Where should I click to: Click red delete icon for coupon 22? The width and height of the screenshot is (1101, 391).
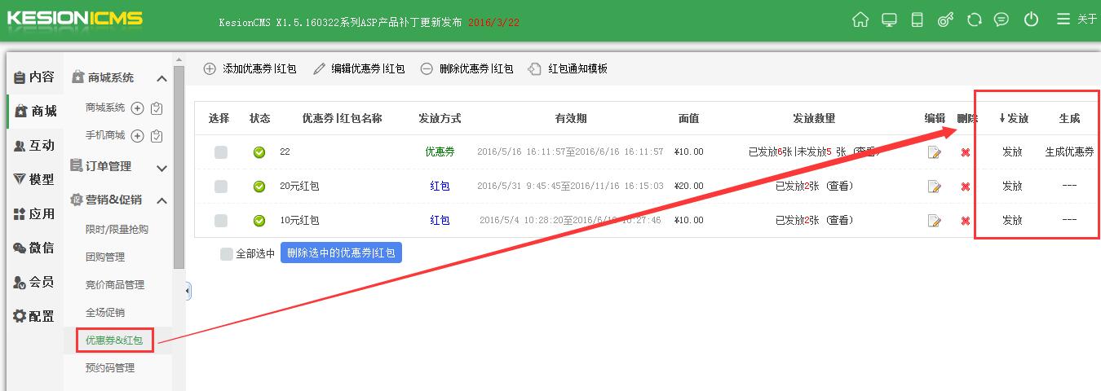click(x=966, y=152)
